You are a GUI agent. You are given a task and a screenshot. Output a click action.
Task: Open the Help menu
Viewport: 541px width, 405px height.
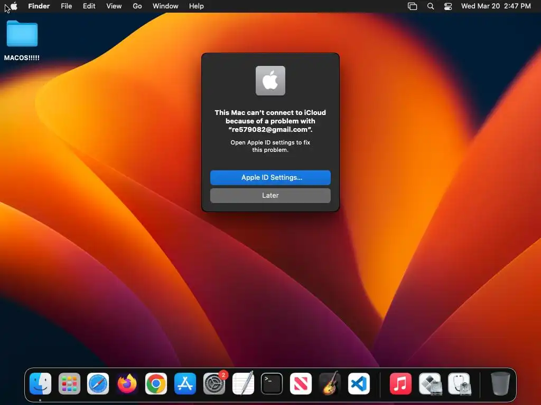coord(197,6)
